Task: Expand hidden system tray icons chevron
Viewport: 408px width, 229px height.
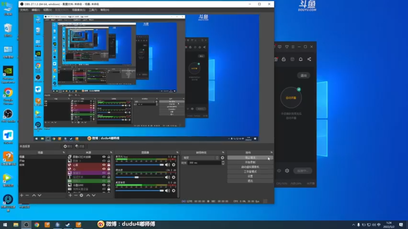Action: 353,225
